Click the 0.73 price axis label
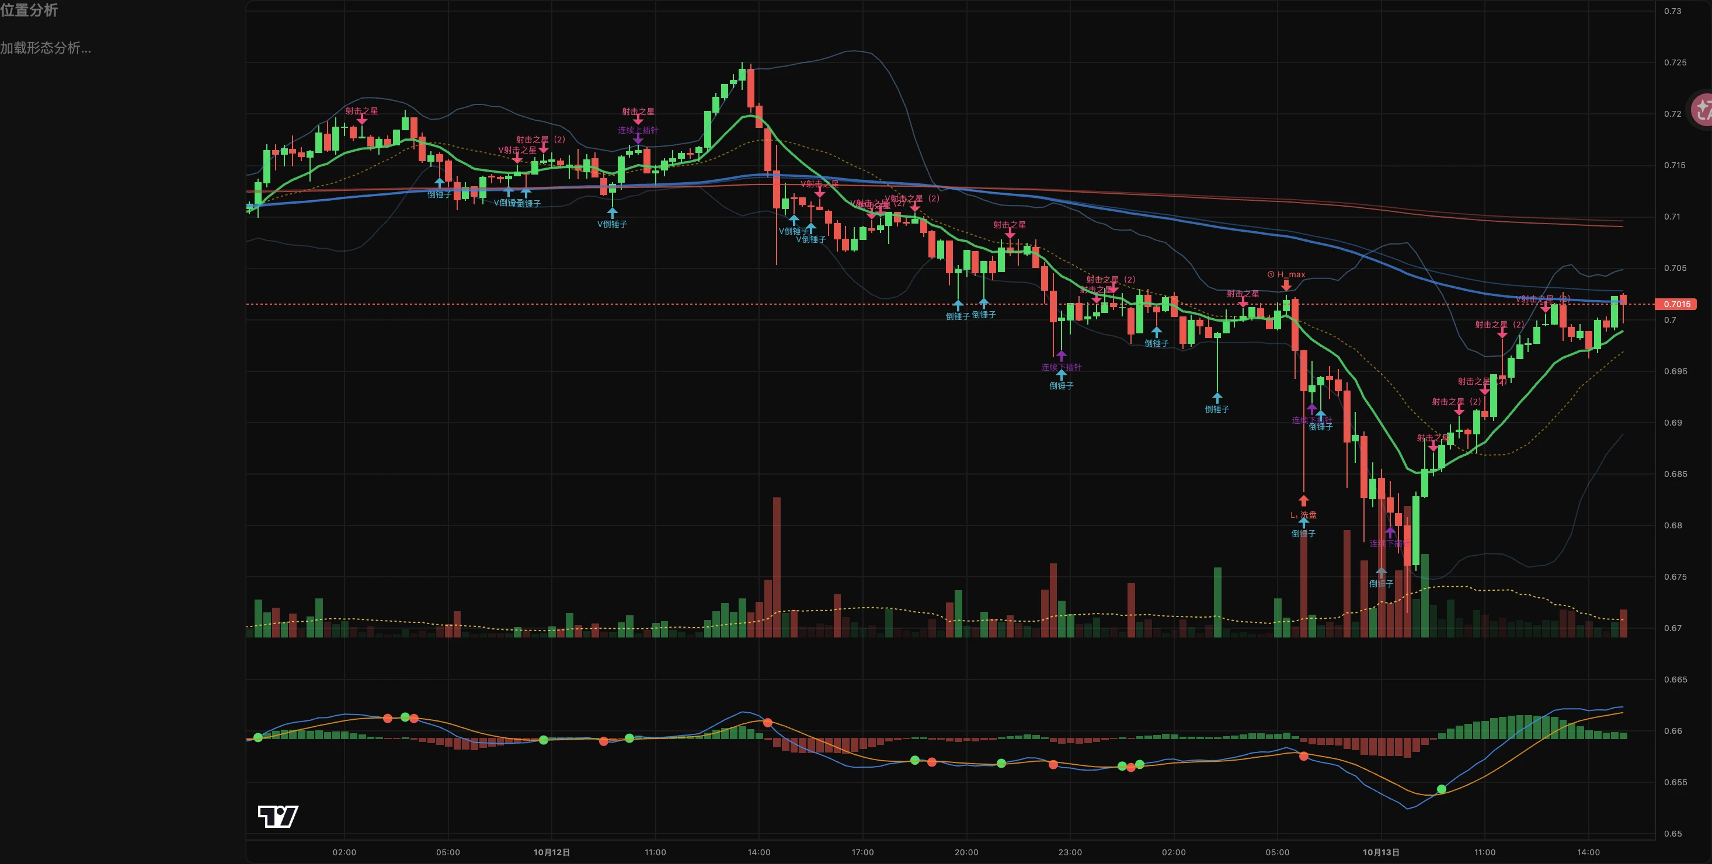 pyautogui.click(x=1673, y=11)
